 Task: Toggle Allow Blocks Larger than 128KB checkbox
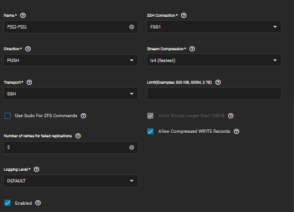tap(151, 116)
